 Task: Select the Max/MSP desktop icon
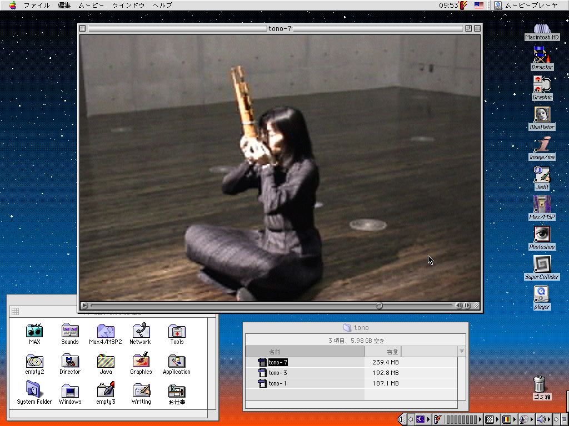pos(542,204)
